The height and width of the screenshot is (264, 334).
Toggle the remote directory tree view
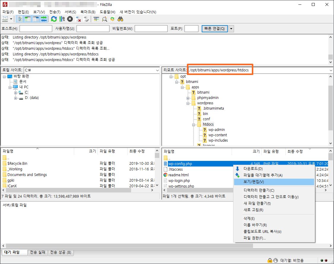click(36, 19)
